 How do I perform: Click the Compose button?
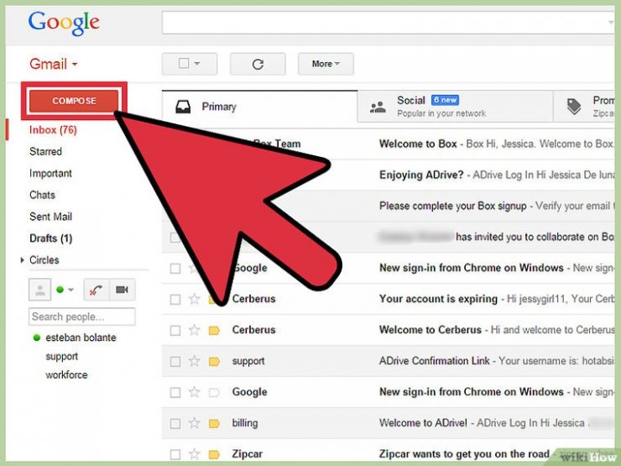[x=74, y=101]
